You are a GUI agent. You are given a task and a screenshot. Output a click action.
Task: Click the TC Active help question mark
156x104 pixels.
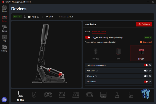click(x=96, y=76)
